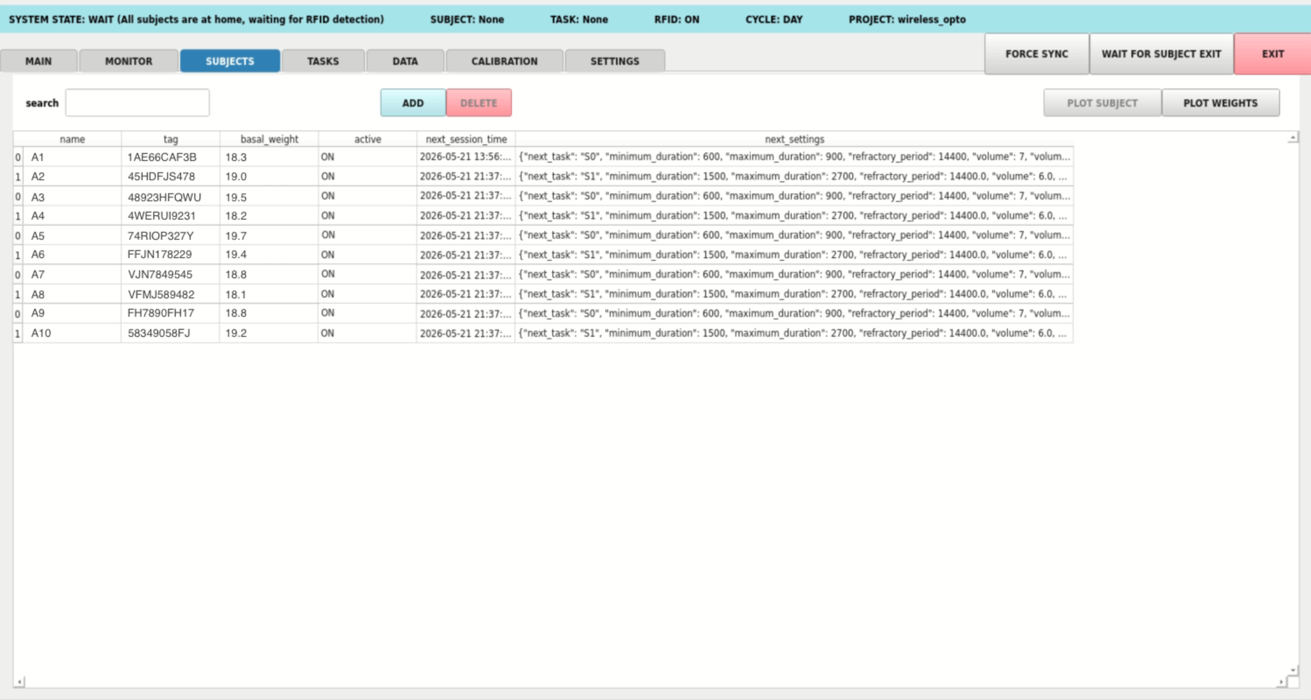
Task: Click basal weight 18.1 for A8
Action: [x=269, y=294]
